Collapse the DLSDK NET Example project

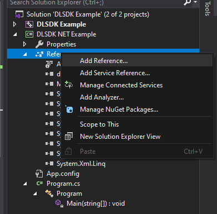(x=15, y=34)
